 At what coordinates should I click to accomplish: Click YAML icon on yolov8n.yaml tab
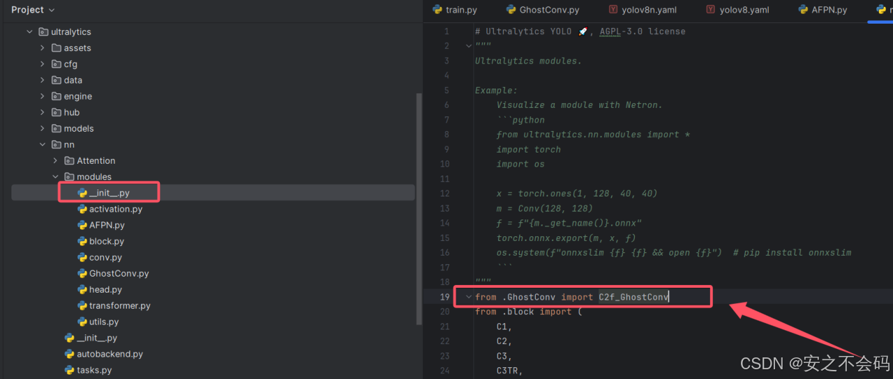coord(613,10)
